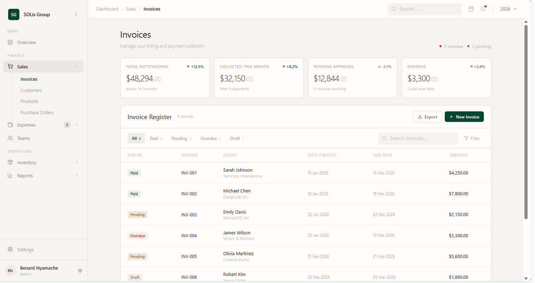Click the Export download icon
This screenshot has height=283, width=535.
[x=420, y=117]
